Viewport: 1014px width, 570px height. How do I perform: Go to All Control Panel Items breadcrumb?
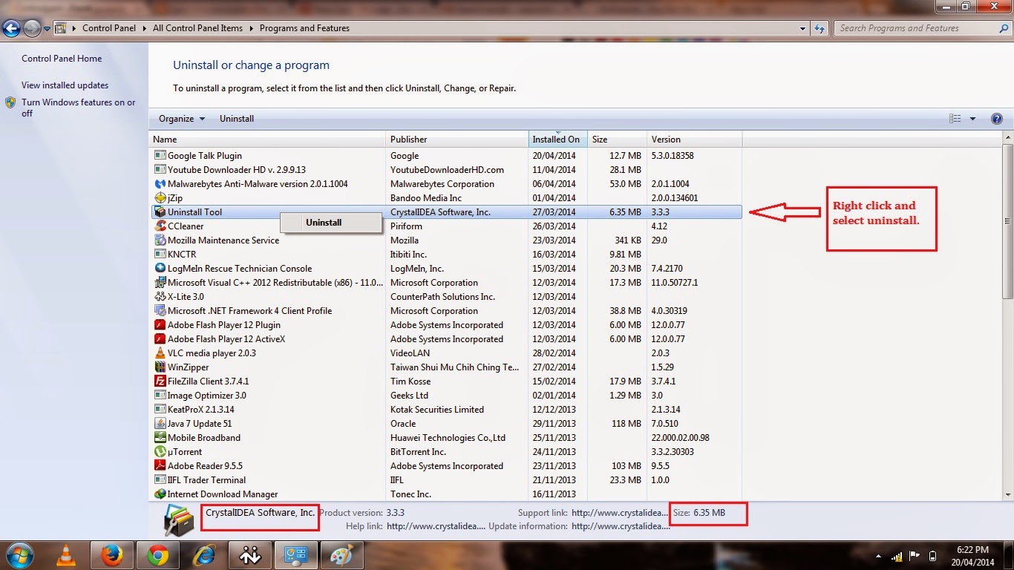(x=197, y=28)
